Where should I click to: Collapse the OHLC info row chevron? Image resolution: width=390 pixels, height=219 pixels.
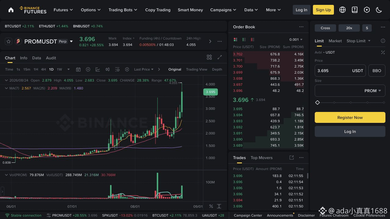tap(6, 80)
